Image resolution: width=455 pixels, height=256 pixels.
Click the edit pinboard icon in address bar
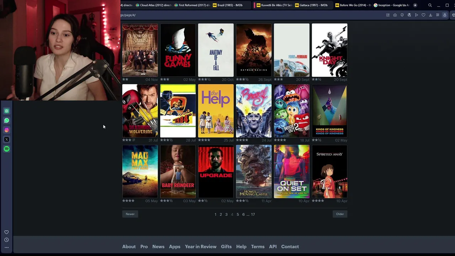click(388, 15)
